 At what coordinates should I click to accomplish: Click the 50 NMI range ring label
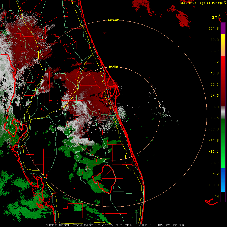[x=113, y=67]
